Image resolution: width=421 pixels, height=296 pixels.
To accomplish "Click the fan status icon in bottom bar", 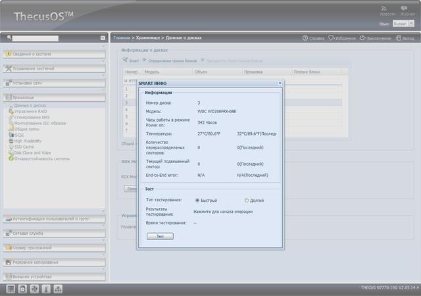I will point(34,289).
